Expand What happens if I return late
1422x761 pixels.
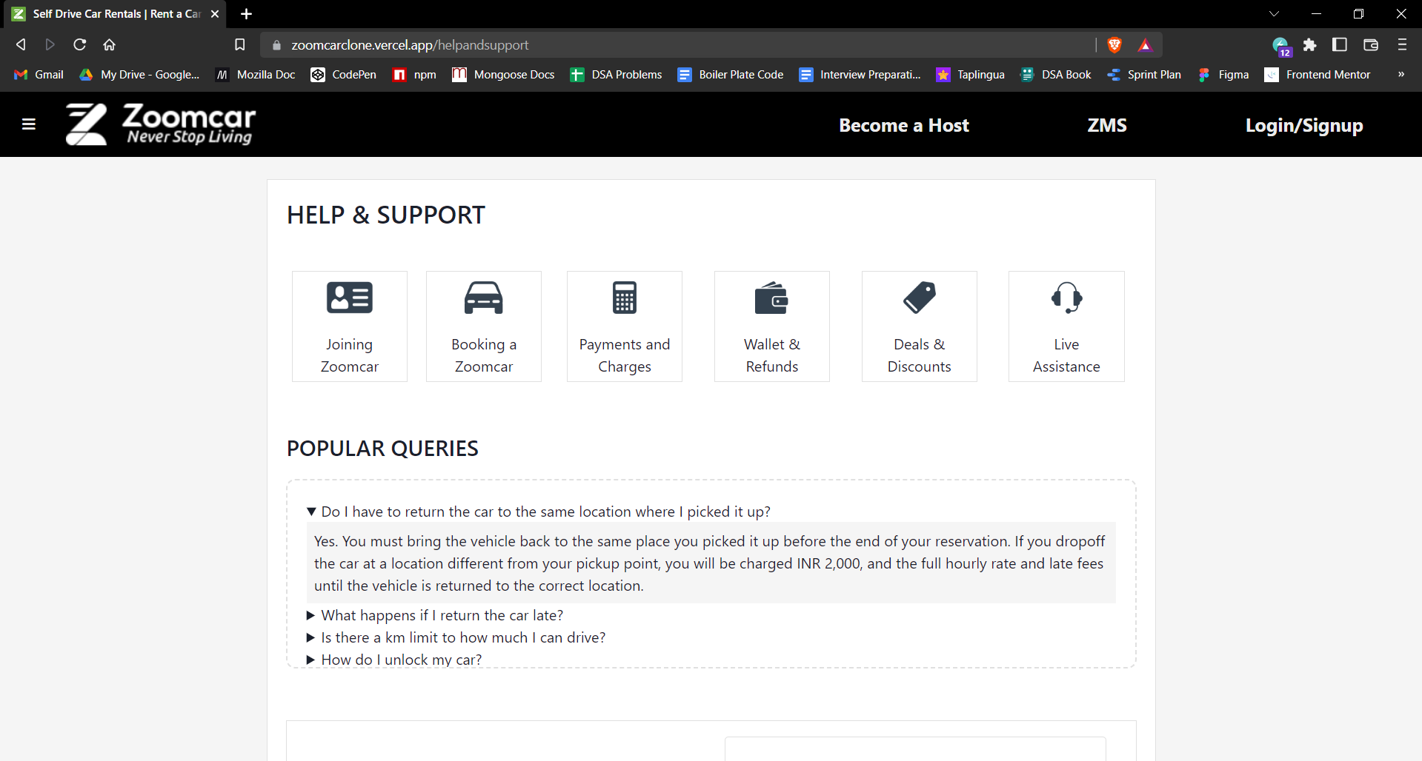click(435, 615)
